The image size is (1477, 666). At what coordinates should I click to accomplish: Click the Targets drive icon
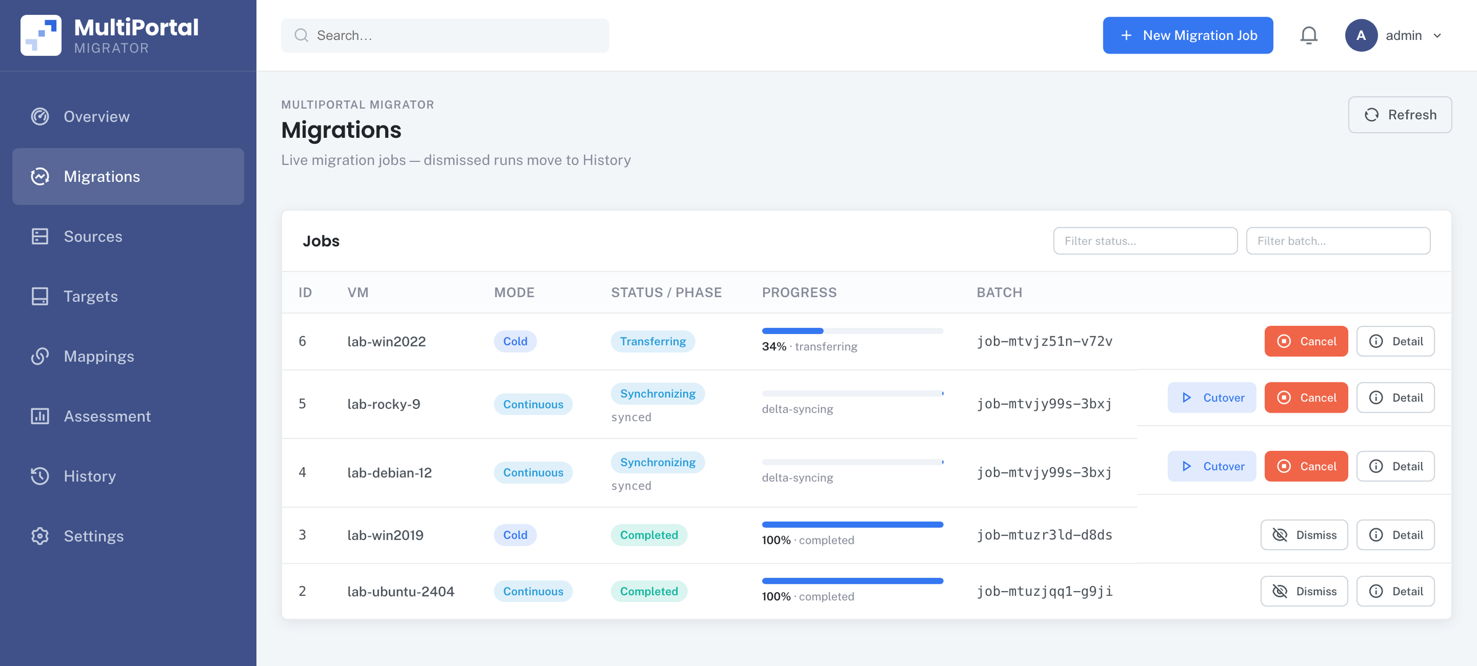[40, 296]
